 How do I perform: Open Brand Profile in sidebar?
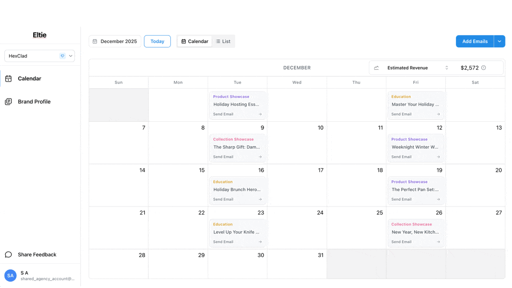coord(34,102)
